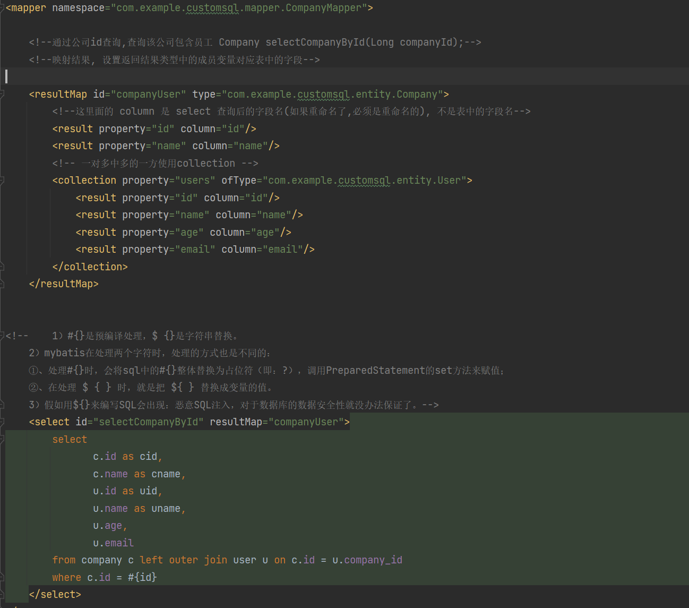Viewport: 689px width, 608px height.
Task: Click the line u.name as uname
Action: click(x=139, y=509)
